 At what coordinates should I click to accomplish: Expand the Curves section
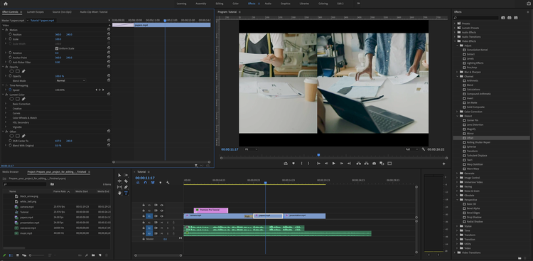(6, 113)
